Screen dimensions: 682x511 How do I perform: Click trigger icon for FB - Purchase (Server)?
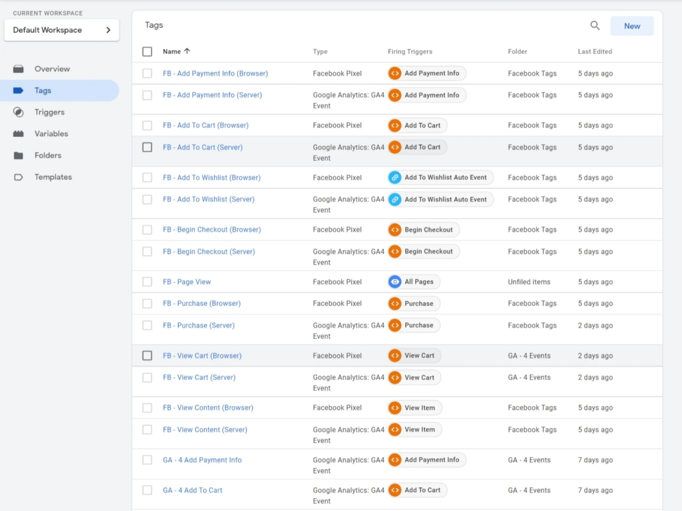pyautogui.click(x=395, y=326)
